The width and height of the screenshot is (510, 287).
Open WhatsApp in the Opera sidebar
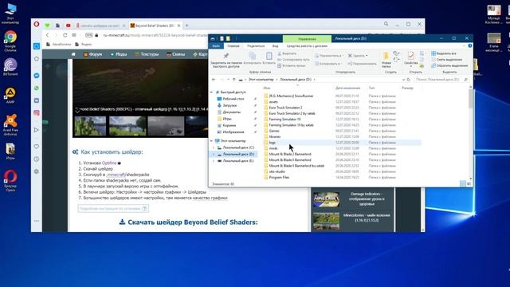pyautogui.click(x=37, y=88)
